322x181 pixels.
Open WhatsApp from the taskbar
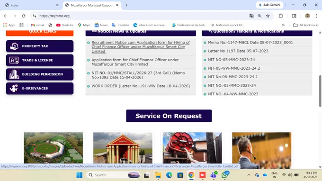224,175
